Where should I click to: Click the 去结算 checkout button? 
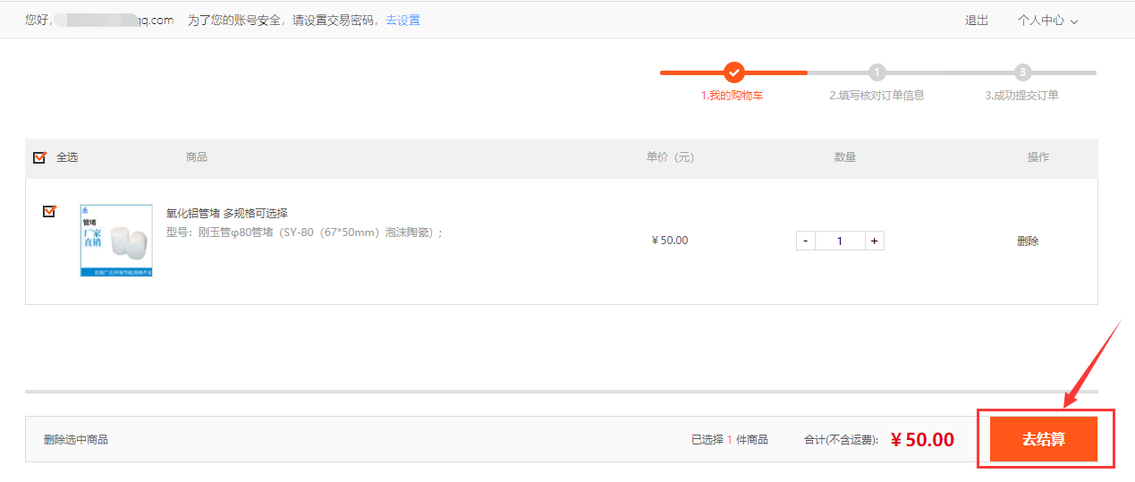tap(1043, 439)
